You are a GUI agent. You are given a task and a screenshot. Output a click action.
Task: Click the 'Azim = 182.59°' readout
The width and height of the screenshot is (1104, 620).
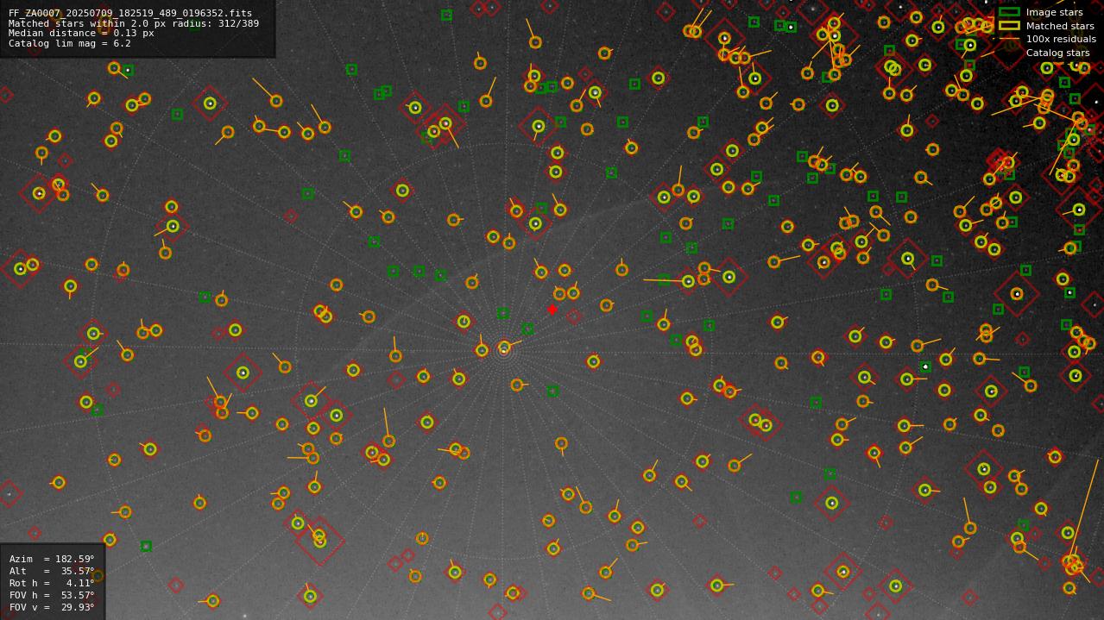(x=52, y=559)
